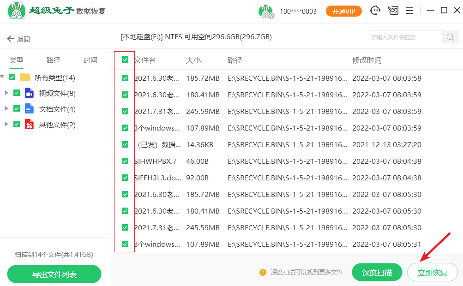463x286 pixels.
Task: Click the 立即恢复 button
Action: pyautogui.click(x=432, y=273)
